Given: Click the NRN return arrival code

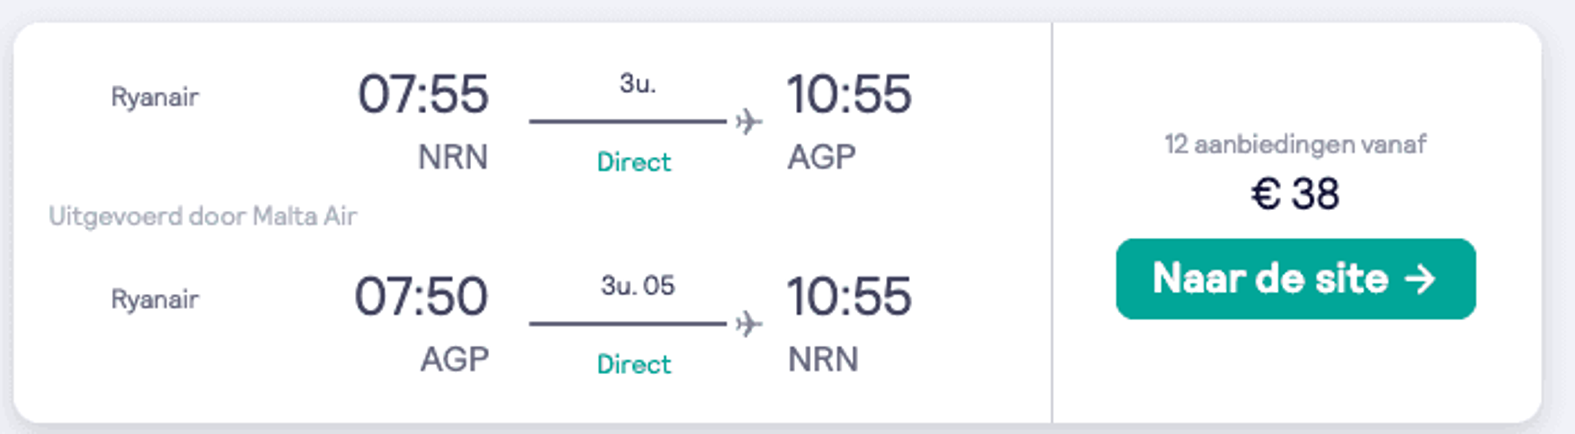Looking at the screenshot, I should tap(823, 359).
